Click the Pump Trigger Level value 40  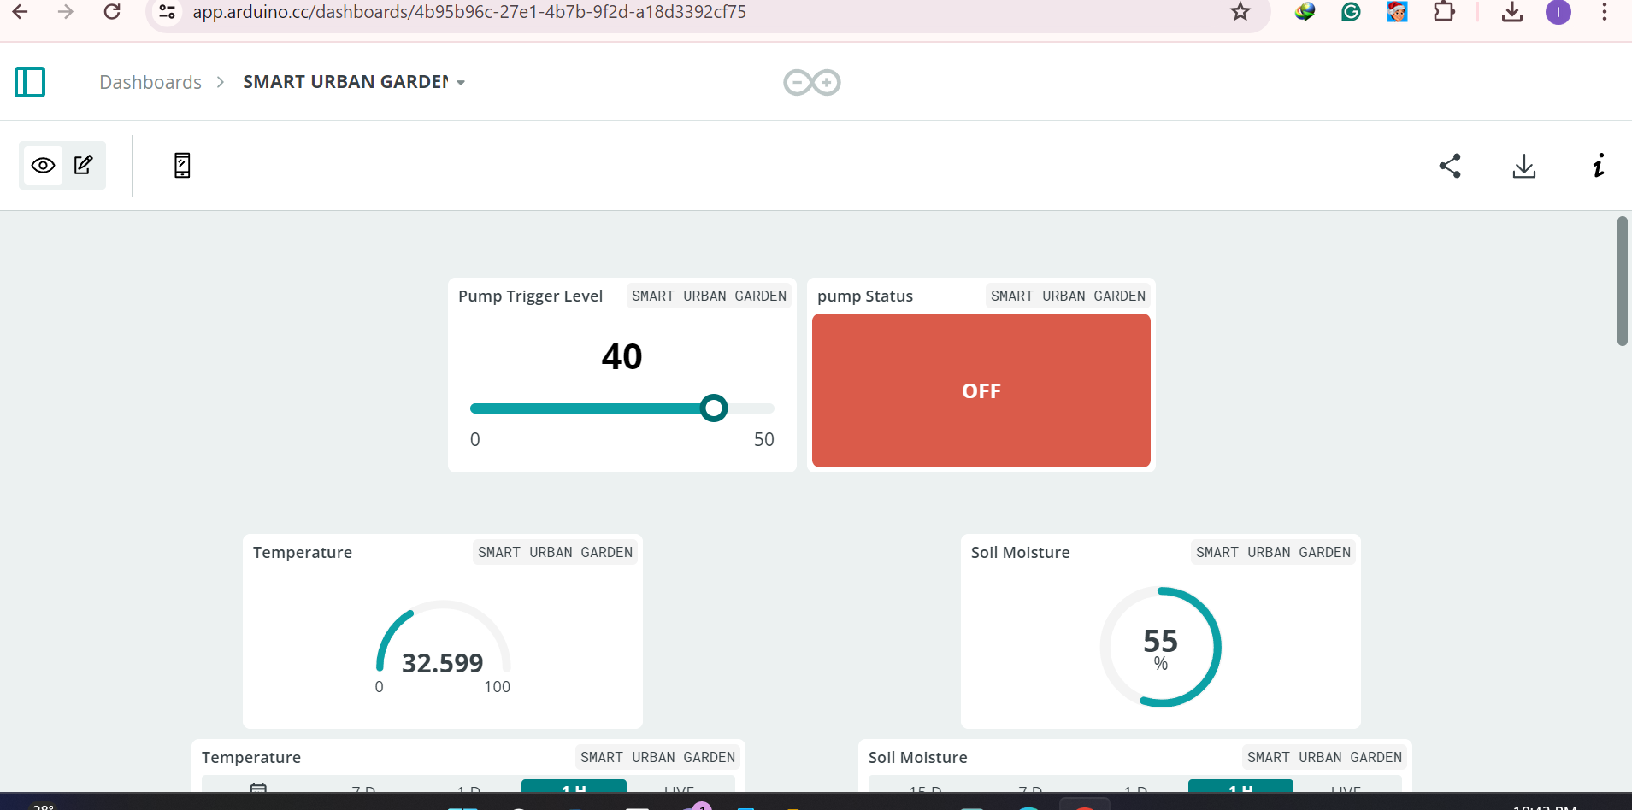[622, 356]
